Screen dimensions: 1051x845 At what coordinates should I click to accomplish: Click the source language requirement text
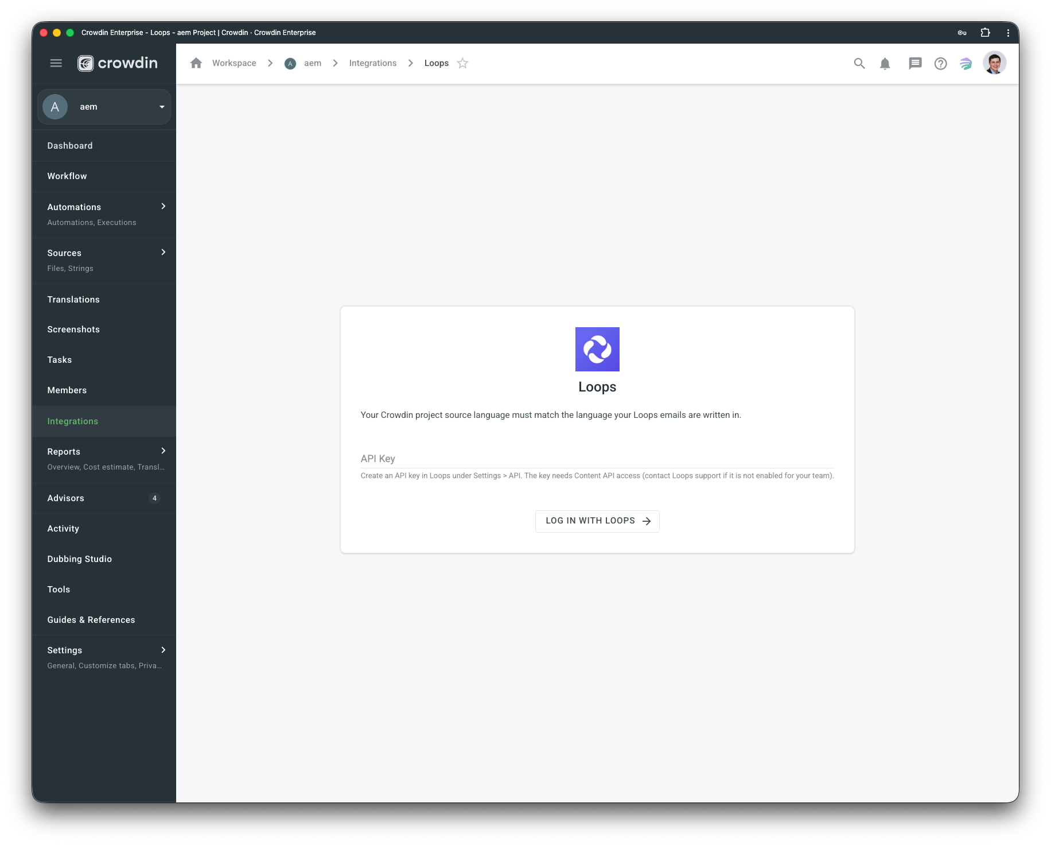[551, 415]
